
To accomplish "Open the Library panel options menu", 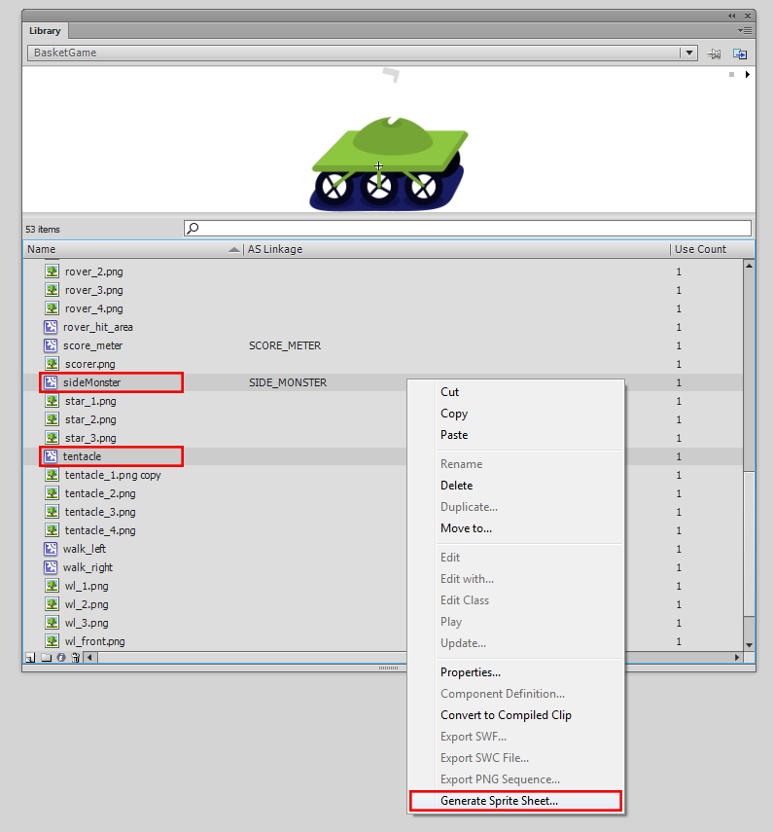I will [x=745, y=31].
